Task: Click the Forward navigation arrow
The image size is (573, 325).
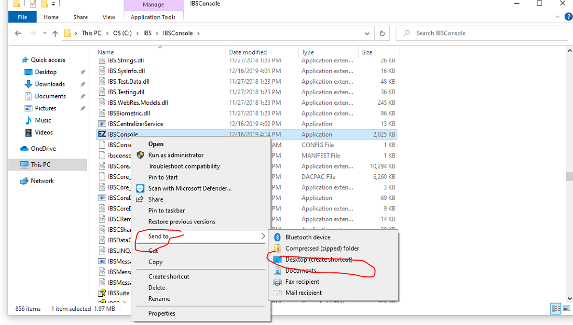Action: (32, 33)
